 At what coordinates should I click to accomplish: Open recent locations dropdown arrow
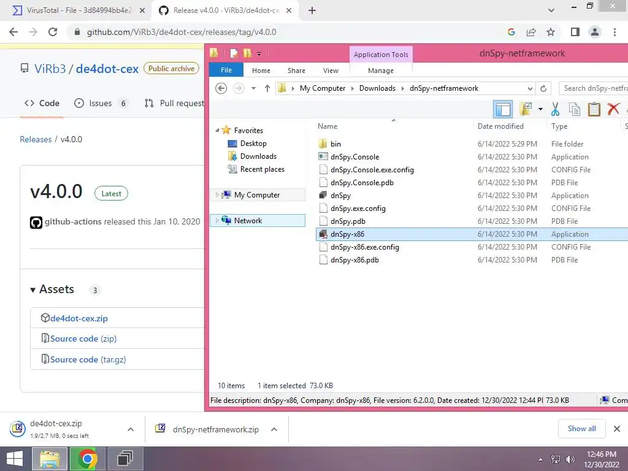click(253, 88)
